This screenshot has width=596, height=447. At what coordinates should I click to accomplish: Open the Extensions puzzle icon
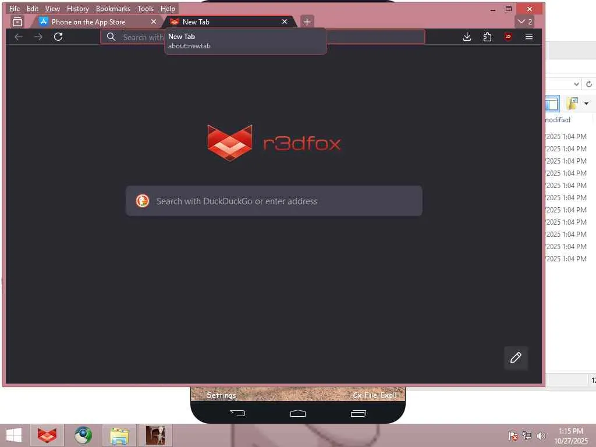pos(487,37)
